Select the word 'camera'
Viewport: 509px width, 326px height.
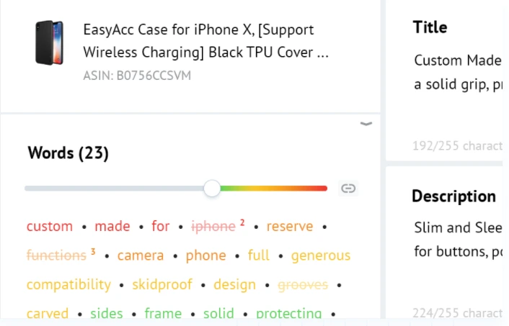pos(141,255)
